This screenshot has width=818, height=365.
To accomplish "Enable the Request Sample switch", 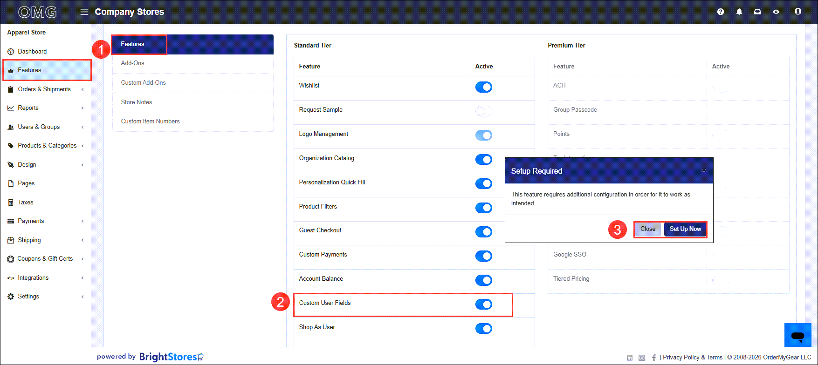I will point(484,111).
